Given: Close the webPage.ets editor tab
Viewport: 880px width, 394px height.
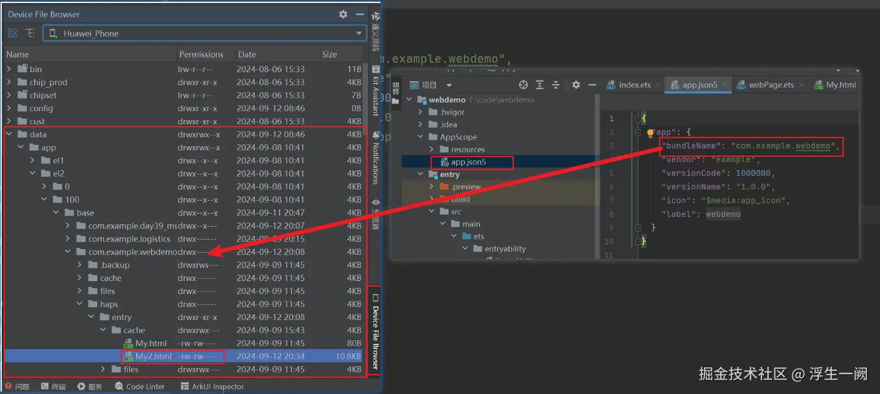Looking at the screenshot, I should [801, 85].
